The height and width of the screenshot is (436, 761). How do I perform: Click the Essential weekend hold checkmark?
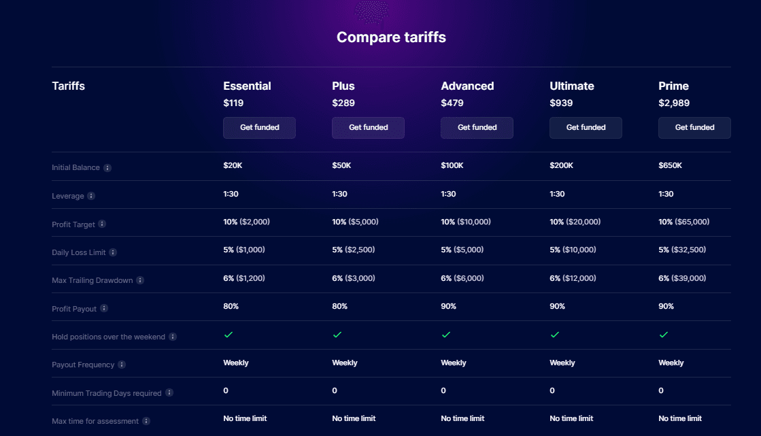click(229, 335)
